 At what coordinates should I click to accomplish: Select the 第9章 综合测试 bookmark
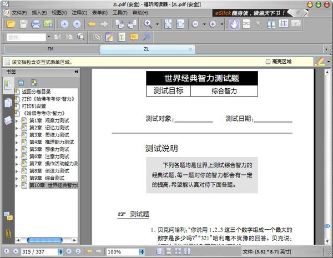click(47, 178)
